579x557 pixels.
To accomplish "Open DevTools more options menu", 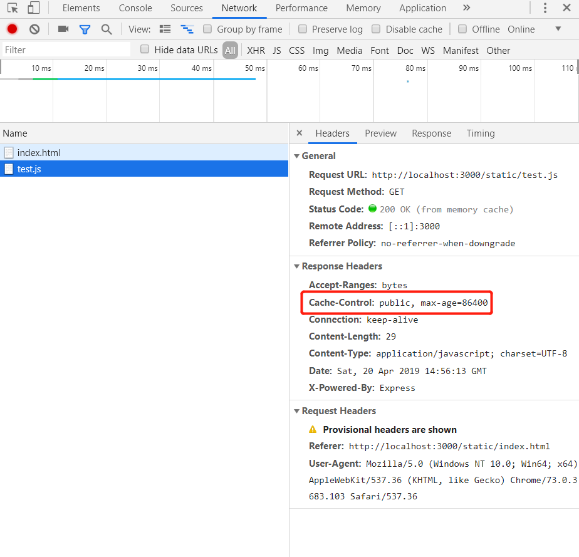I will click(x=545, y=8).
